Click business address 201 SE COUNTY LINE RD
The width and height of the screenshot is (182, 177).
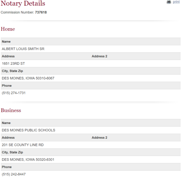coord(23,145)
